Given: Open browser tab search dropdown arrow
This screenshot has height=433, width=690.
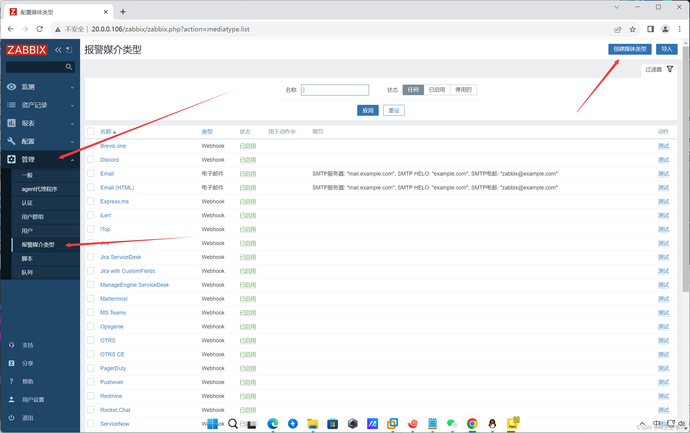Looking at the screenshot, I should (x=617, y=7).
